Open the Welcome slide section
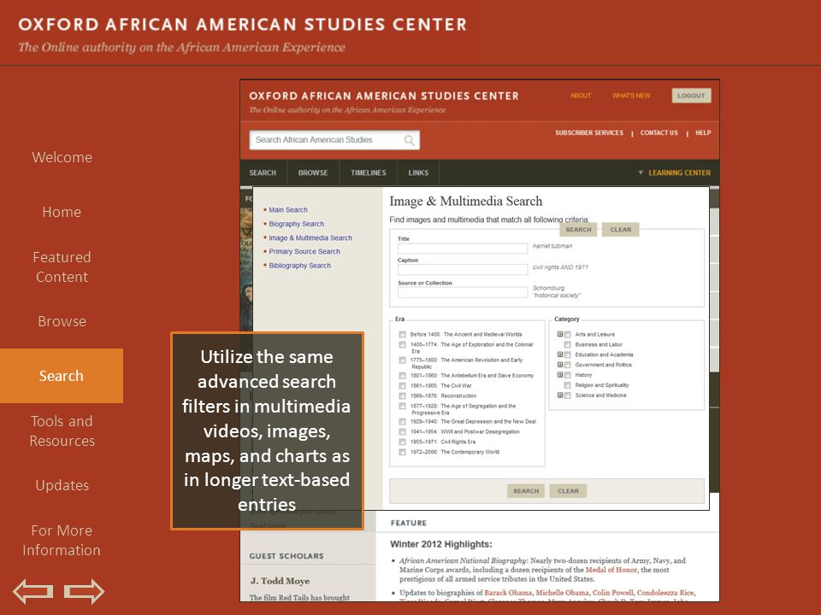The width and height of the screenshot is (821, 615). coord(62,157)
